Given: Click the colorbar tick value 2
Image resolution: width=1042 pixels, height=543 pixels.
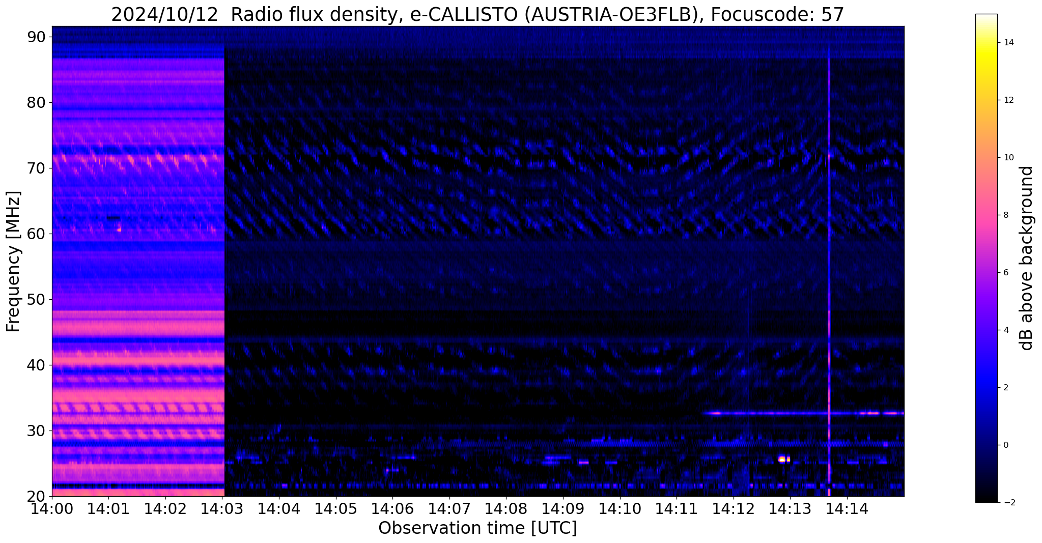Looking at the screenshot, I should [x=1005, y=388].
